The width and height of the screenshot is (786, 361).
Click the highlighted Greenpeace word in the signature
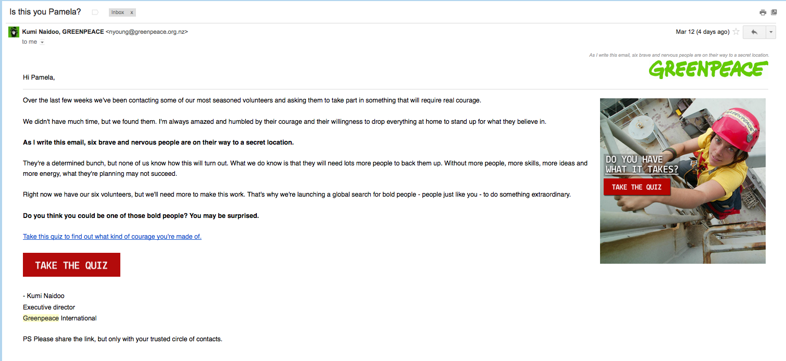[41, 318]
